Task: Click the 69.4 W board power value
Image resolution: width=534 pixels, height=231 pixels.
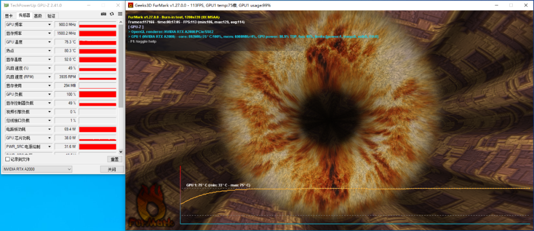Action: pos(66,129)
